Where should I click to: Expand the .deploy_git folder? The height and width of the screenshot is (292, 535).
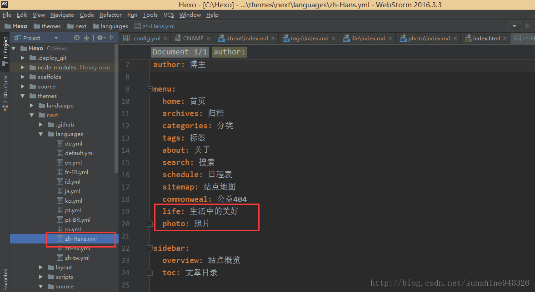click(x=23, y=58)
